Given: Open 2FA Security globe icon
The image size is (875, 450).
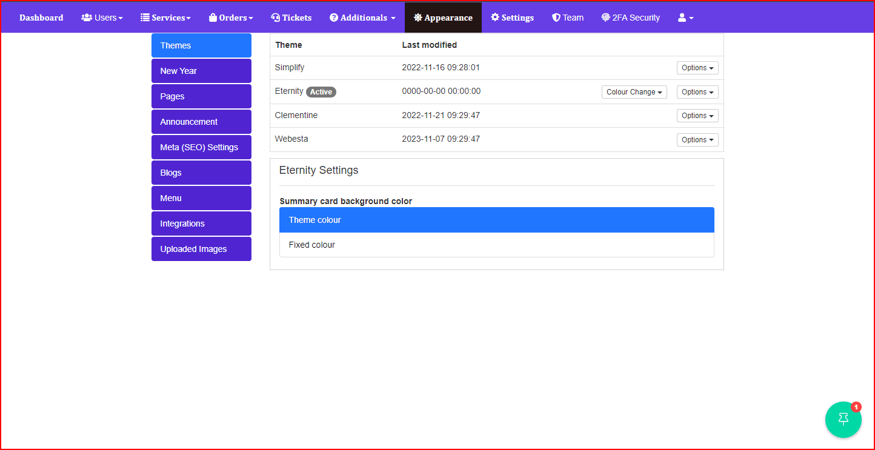Looking at the screenshot, I should [x=605, y=17].
